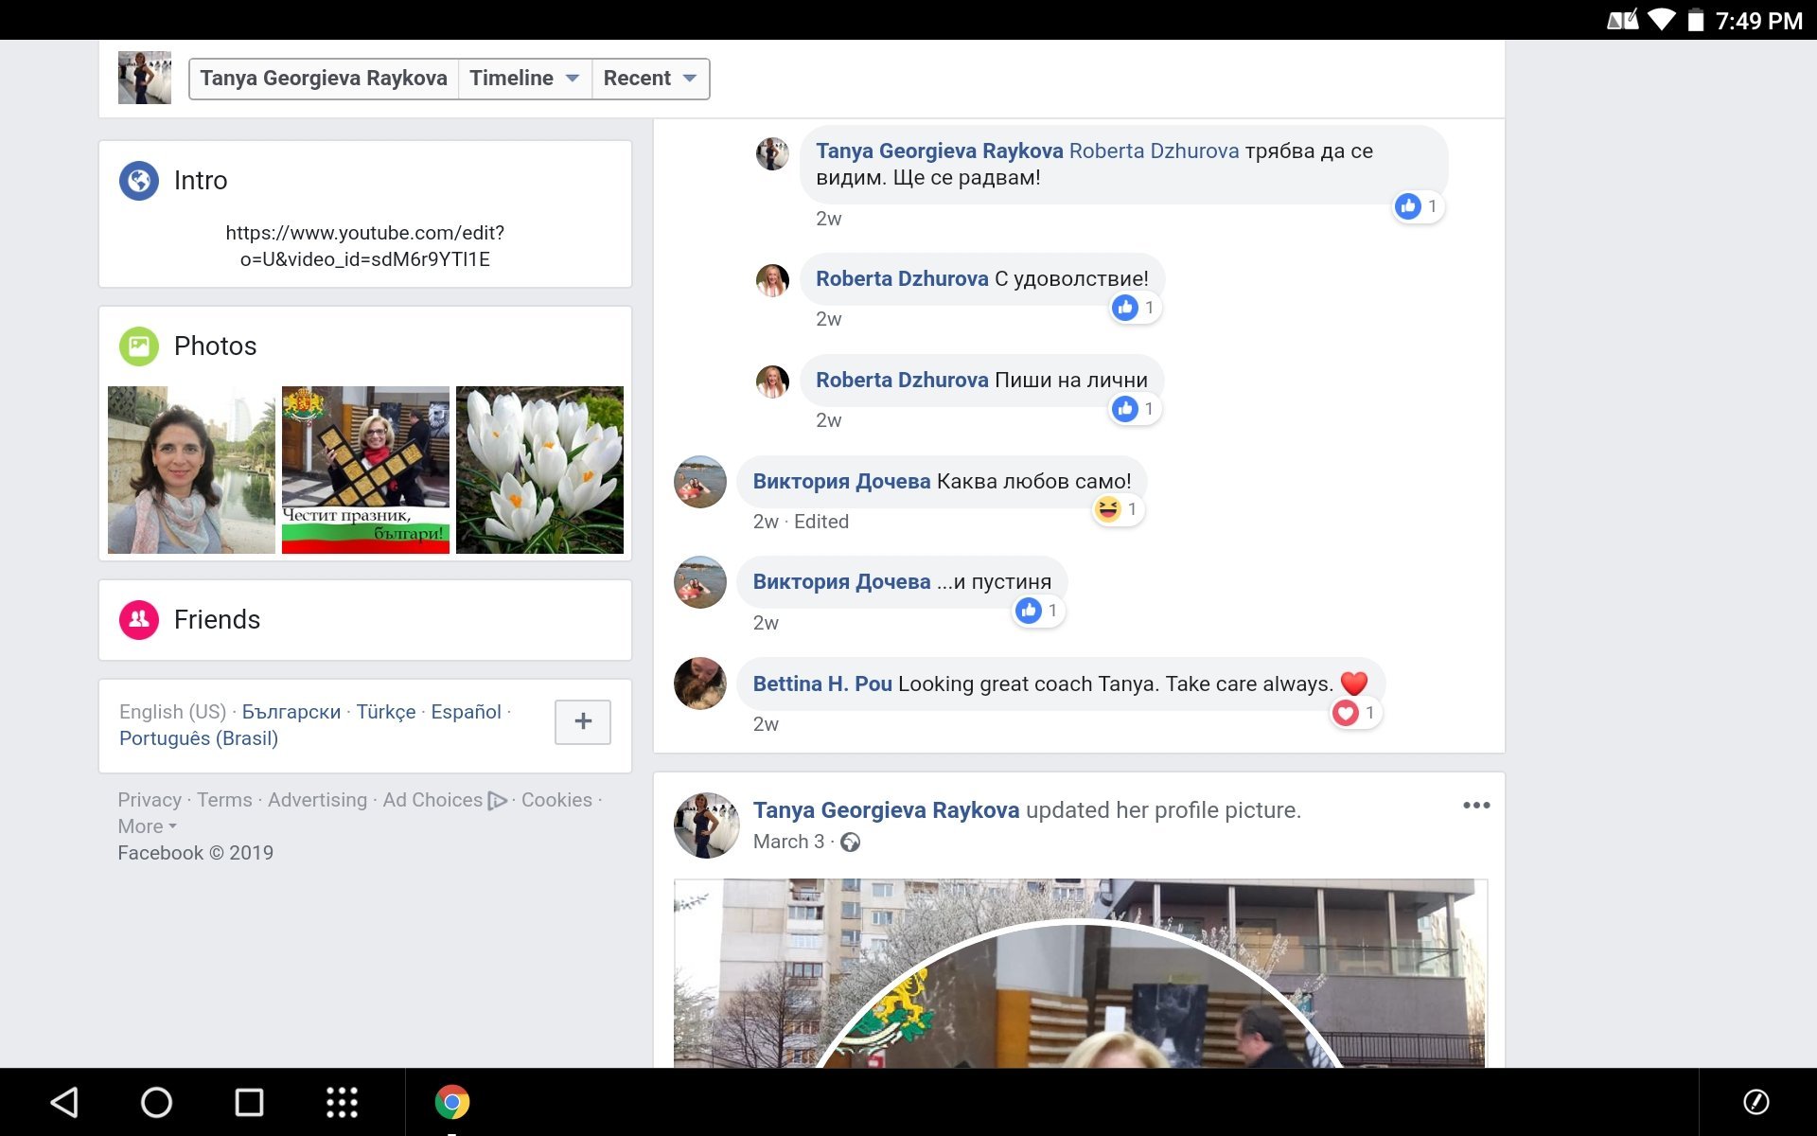This screenshot has width=1817, height=1136.
Task: Open Chrome from the taskbar
Action: 451,1102
